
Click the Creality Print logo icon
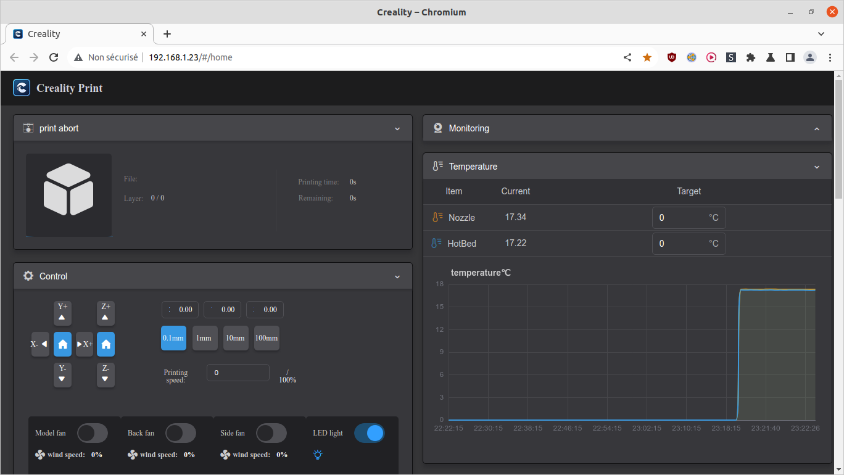[x=22, y=88]
